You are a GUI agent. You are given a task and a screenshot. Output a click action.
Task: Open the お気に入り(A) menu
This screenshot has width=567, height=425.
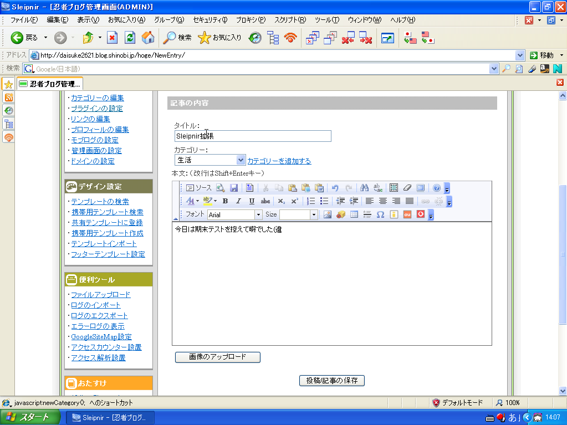click(126, 20)
